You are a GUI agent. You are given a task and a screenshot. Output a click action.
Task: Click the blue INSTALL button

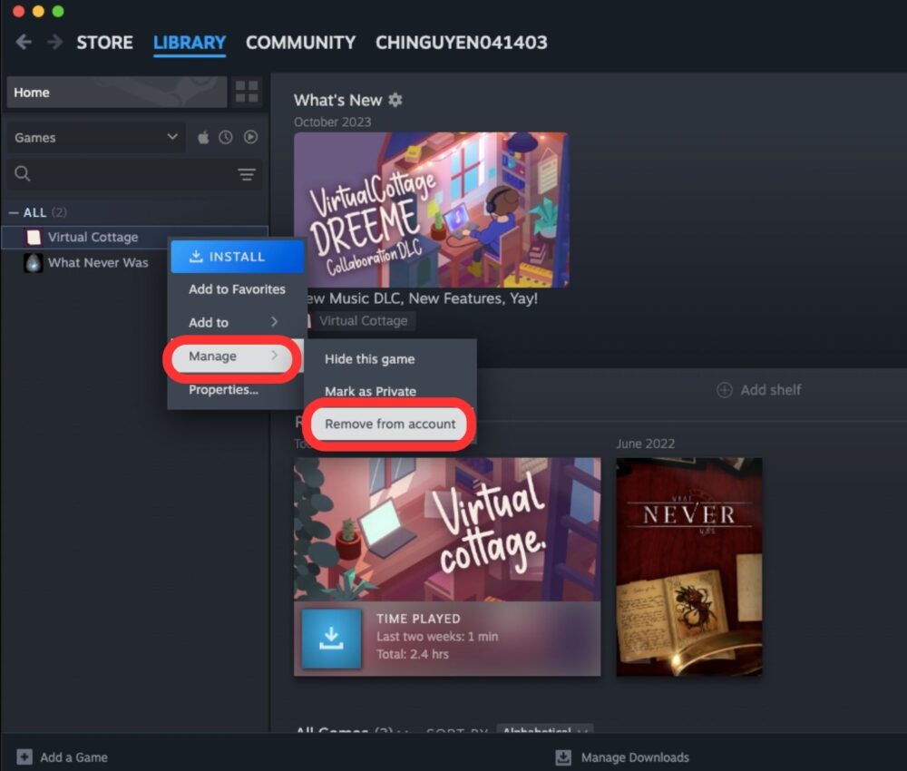pos(237,257)
